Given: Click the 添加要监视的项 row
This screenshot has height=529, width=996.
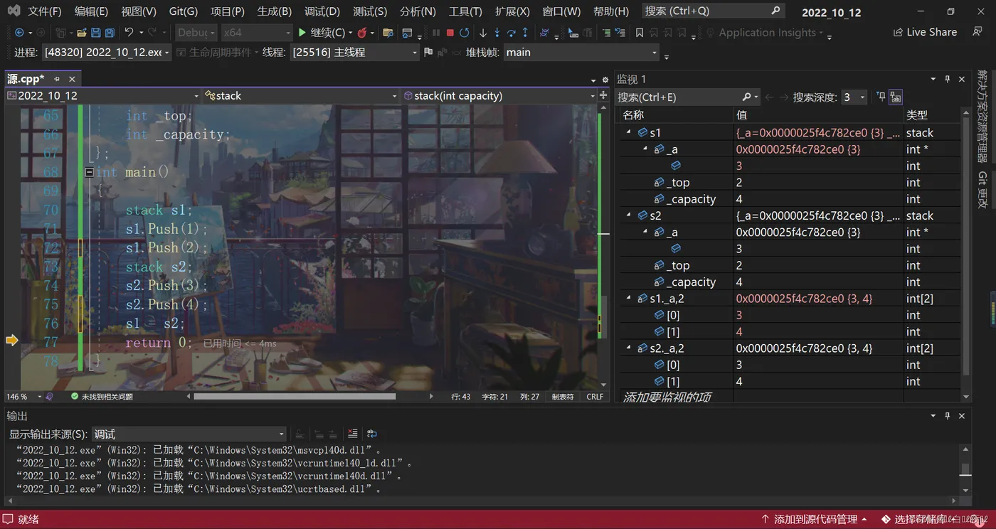Looking at the screenshot, I should (x=667, y=397).
